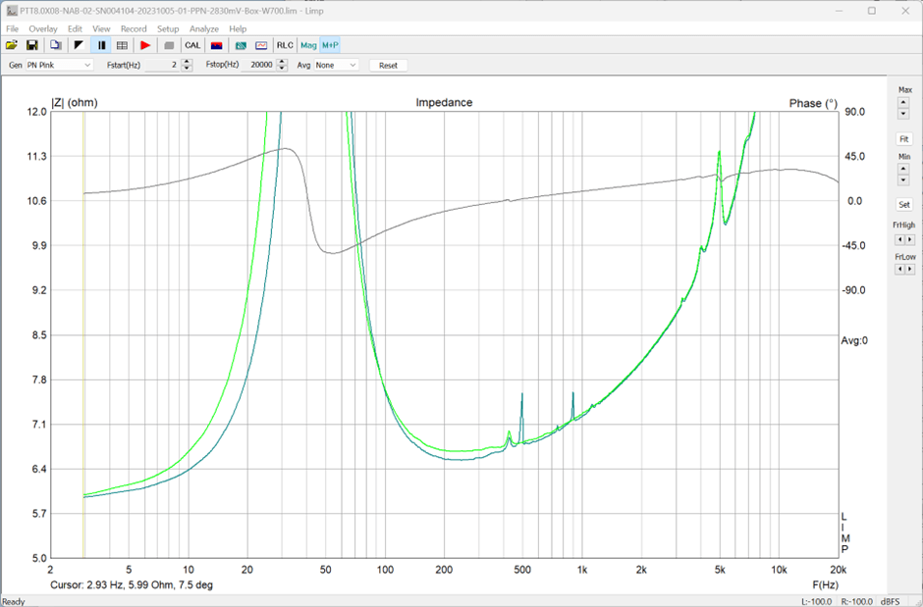The width and height of the screenshot is (923, 607).
Task: Click the FrHigh left arrow
Action: click(x=898, y=239)
